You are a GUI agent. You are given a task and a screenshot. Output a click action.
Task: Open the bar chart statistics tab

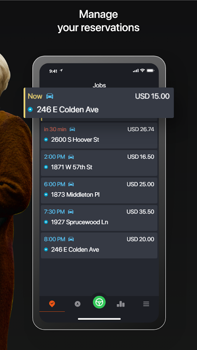(121, 304)
